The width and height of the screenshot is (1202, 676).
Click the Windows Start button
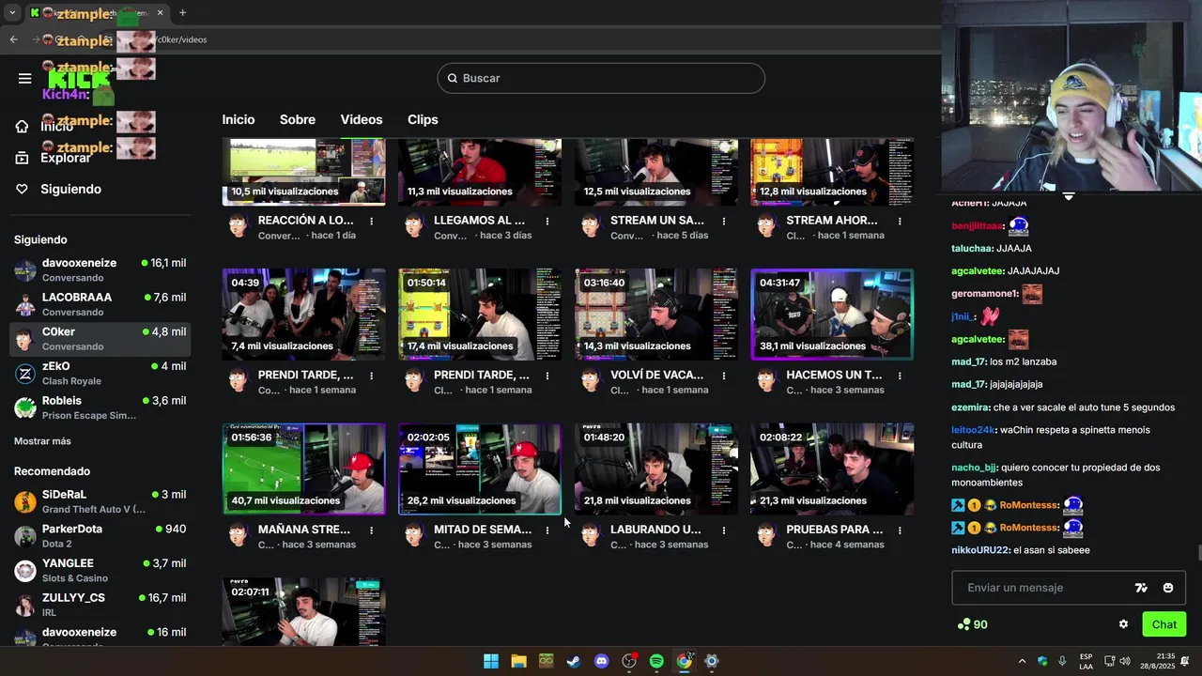tap(491, 661)
